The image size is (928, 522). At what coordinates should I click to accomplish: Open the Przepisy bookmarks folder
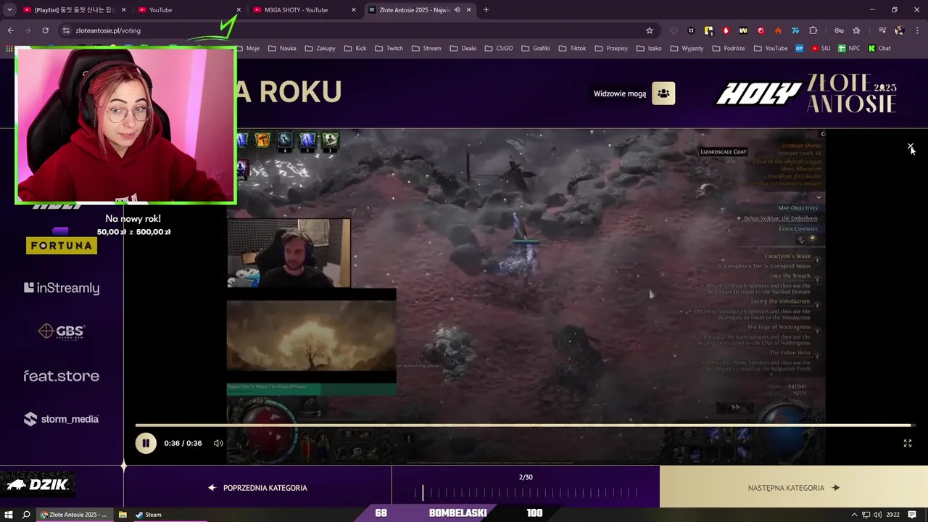tap(611, 49)
